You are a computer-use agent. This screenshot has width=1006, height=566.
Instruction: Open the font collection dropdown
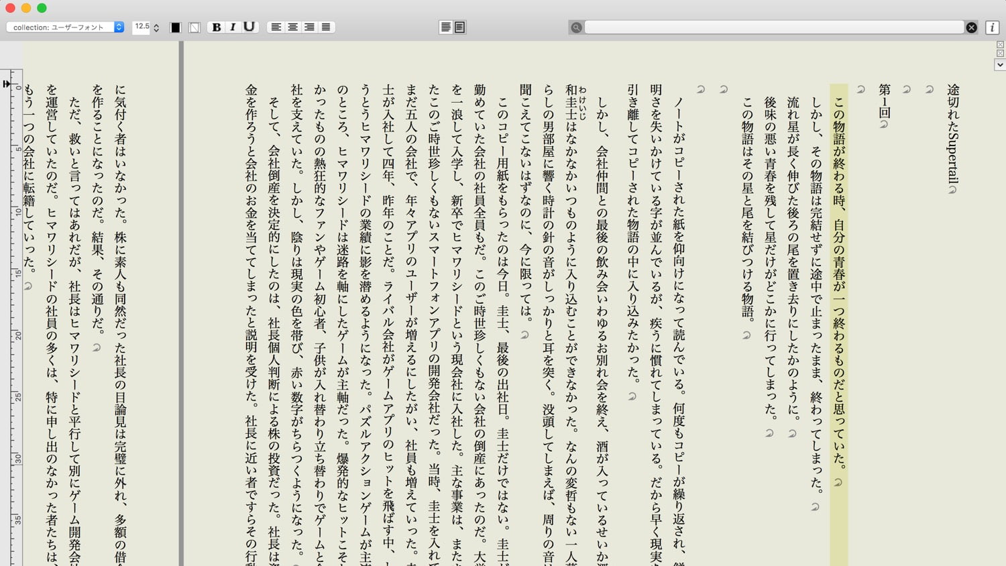click(65, 27)
